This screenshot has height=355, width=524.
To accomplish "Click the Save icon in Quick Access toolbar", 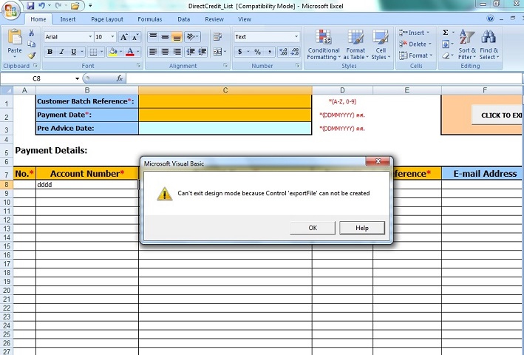I will pyautogui.click(x=30, y=6).
